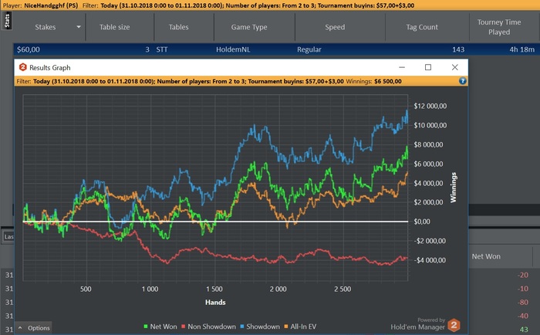Minimize the Results Graph window
Screen dimensions: 540x335
[402, 67]
